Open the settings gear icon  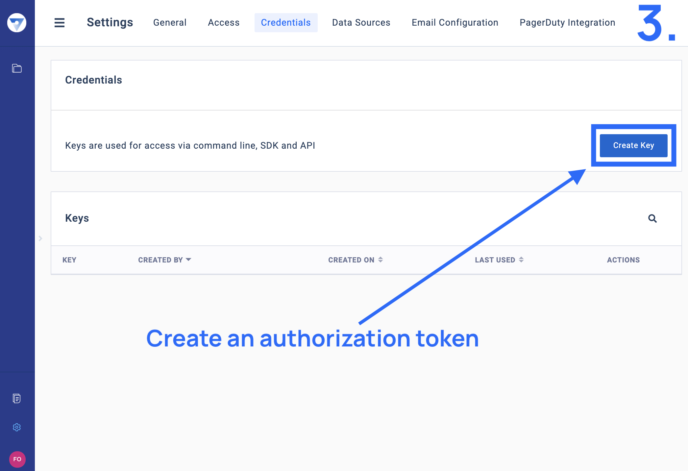coord(17,427)
